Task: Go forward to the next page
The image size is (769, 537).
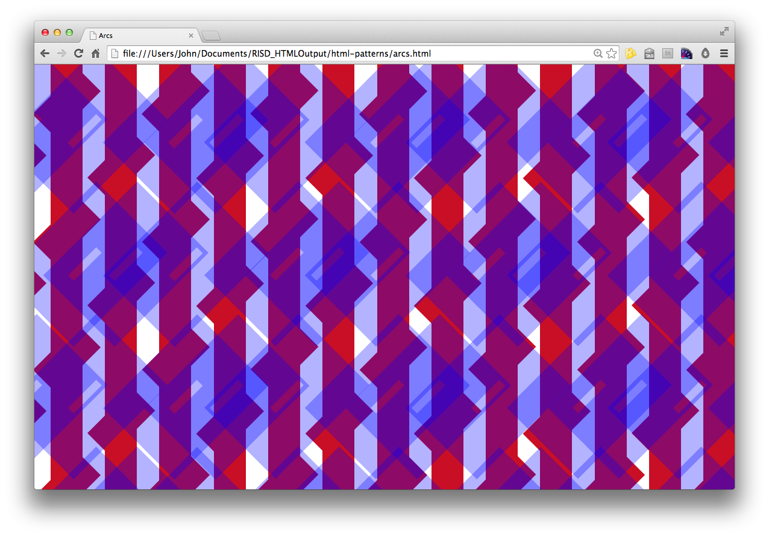Action: click(61, 54)
